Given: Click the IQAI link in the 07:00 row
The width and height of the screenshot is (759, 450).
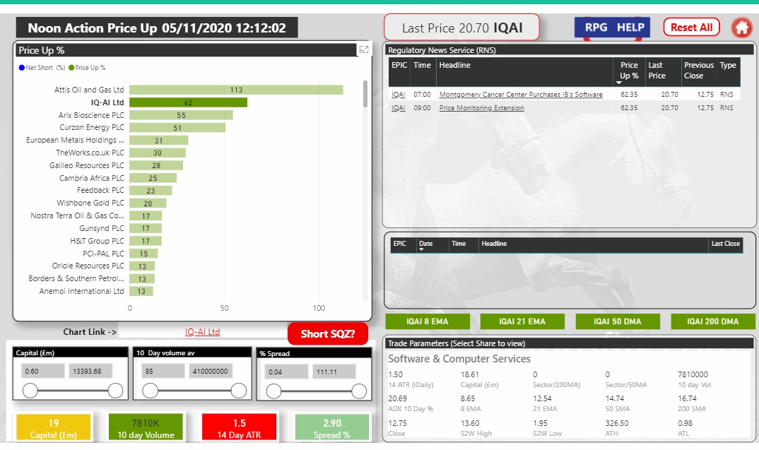Looking at the screenshot, I should pos(399,95).
